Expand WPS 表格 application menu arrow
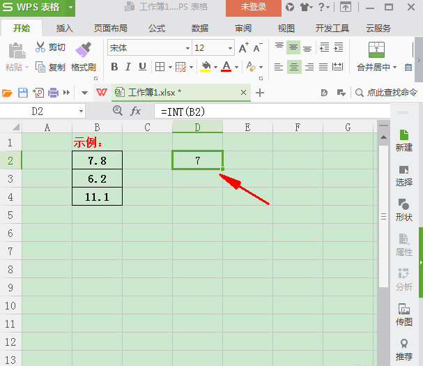This screenshot has height=366, width=423. pos(70,7)
